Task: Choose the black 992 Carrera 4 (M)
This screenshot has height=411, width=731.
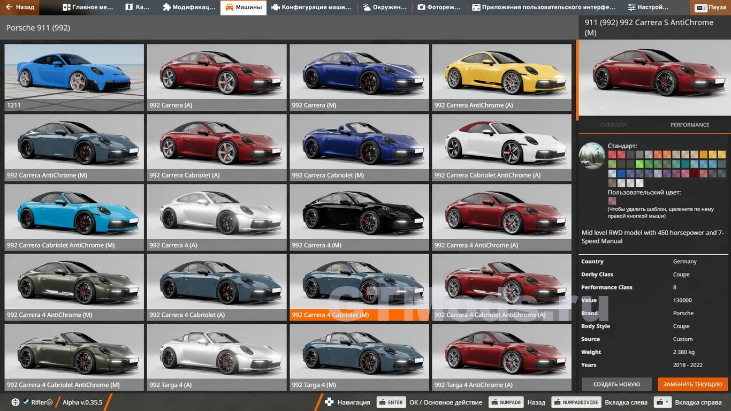Action: coord(359,217)
